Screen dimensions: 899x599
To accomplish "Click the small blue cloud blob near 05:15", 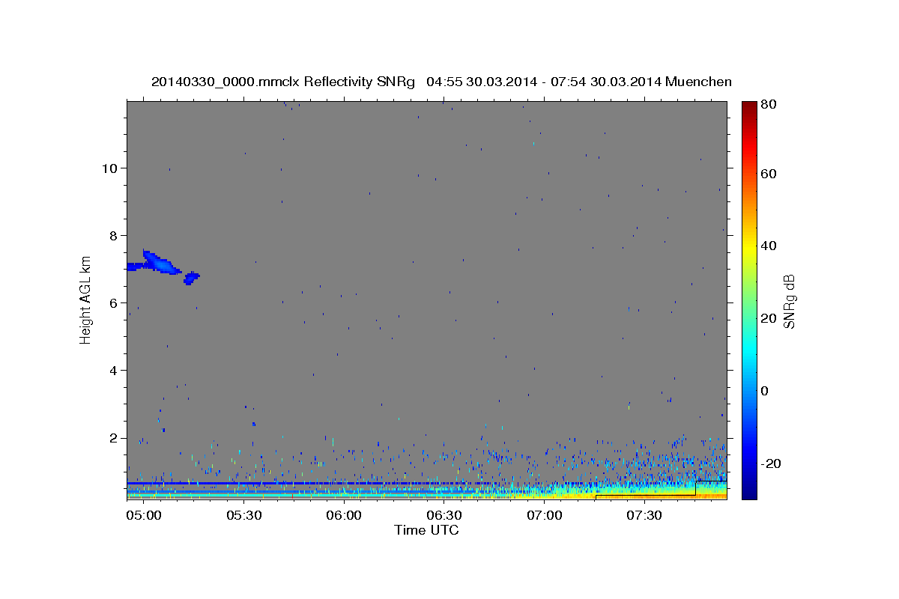I will [x=192, y=278].
